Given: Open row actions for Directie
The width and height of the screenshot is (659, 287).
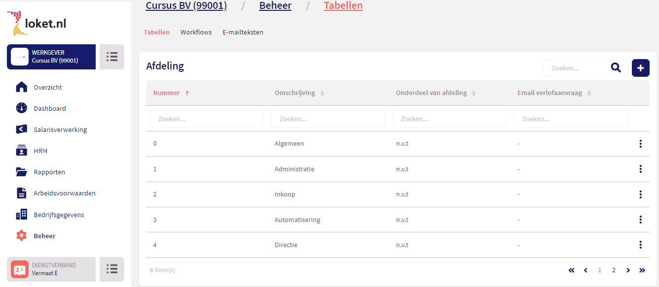Looking at the screenshot, I should tap(640, 245).
